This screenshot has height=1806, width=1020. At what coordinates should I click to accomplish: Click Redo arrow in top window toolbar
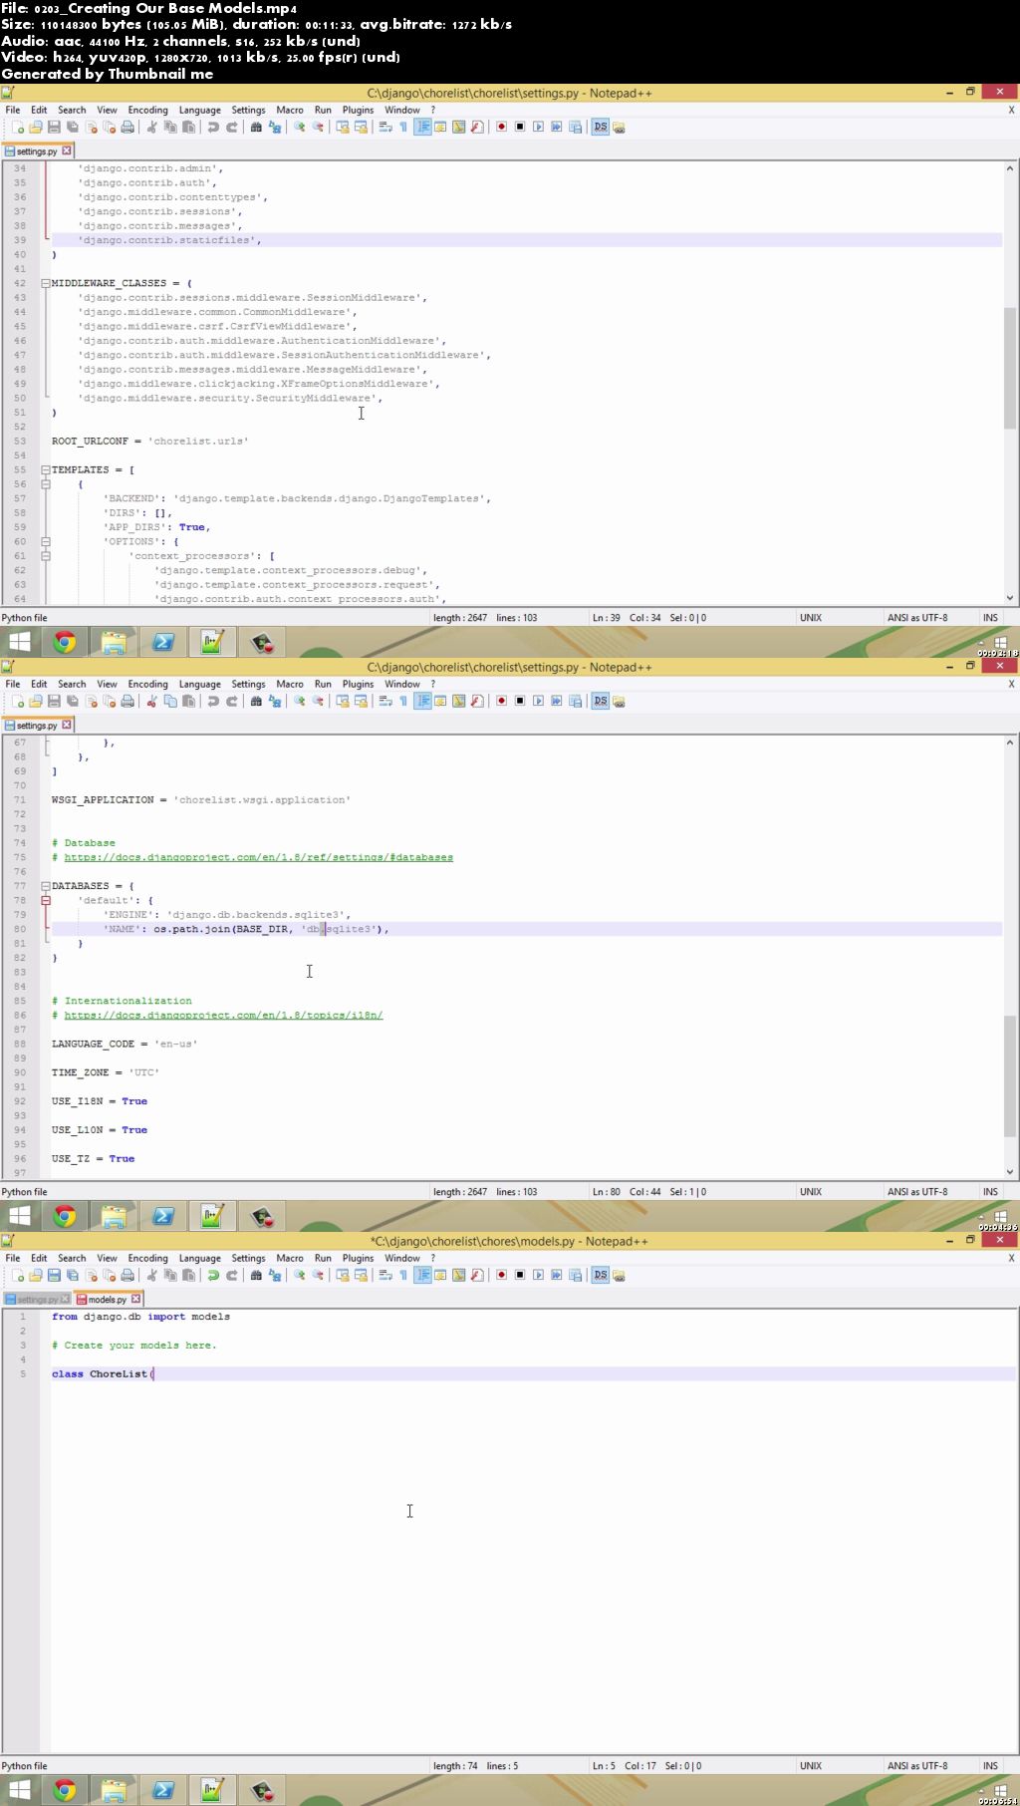(x=231, y=128)
